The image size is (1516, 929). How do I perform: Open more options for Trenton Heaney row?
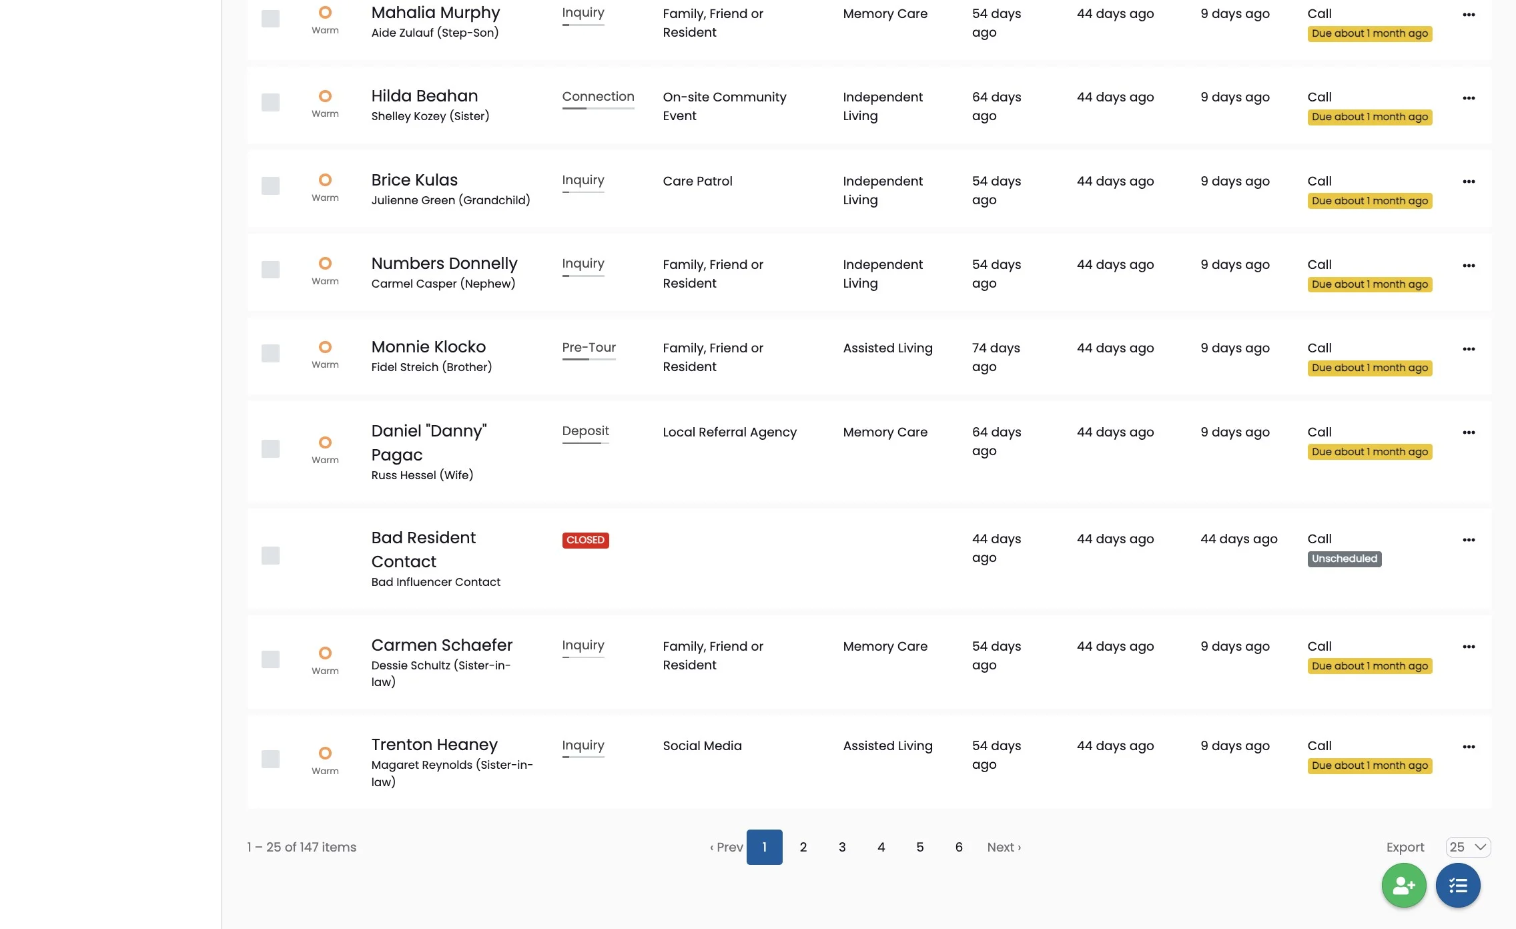[1469, 747]
